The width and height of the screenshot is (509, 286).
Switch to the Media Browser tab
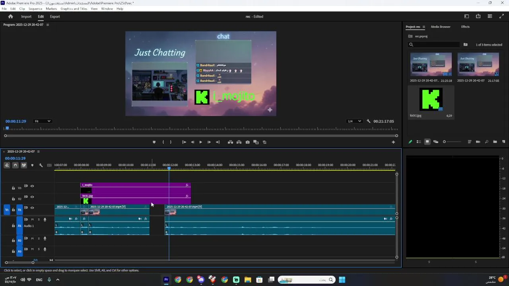point(441,27)
